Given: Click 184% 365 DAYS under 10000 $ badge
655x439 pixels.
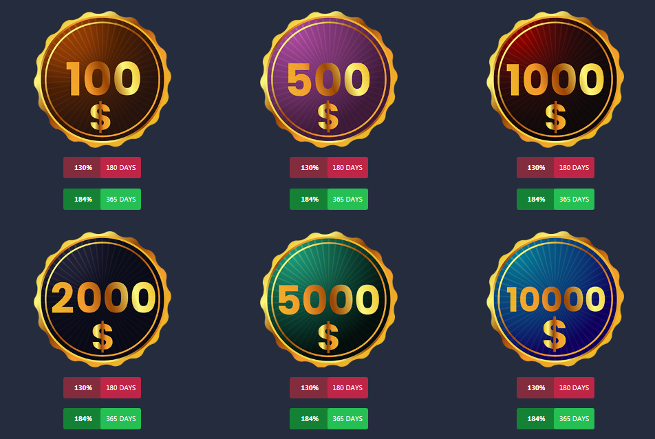Looking at the screenshot, I should (x=555, y=418).
